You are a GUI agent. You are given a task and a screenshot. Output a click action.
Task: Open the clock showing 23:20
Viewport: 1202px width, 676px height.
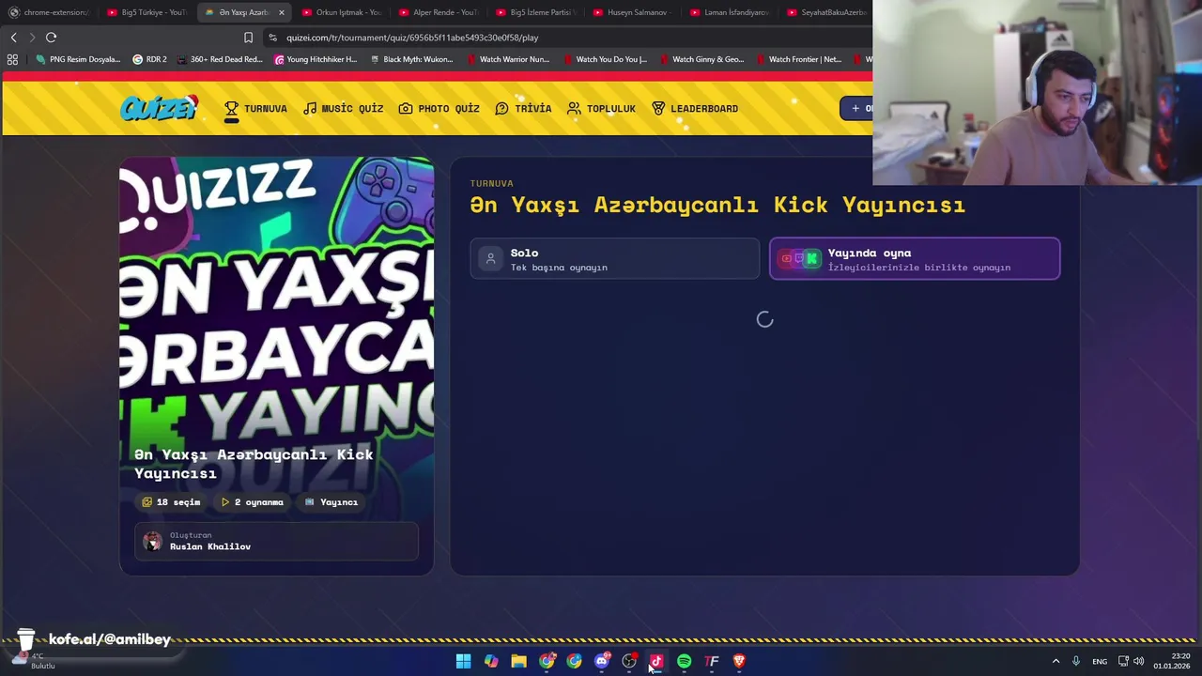[x=1172, y=661]
